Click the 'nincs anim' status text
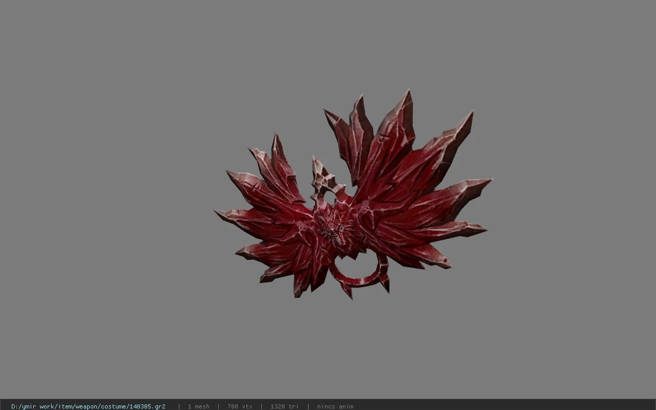This screenshot has height=410, width=656. 335,406
